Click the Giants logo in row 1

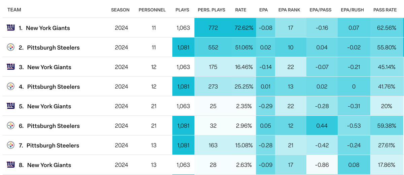coord(11,28)
